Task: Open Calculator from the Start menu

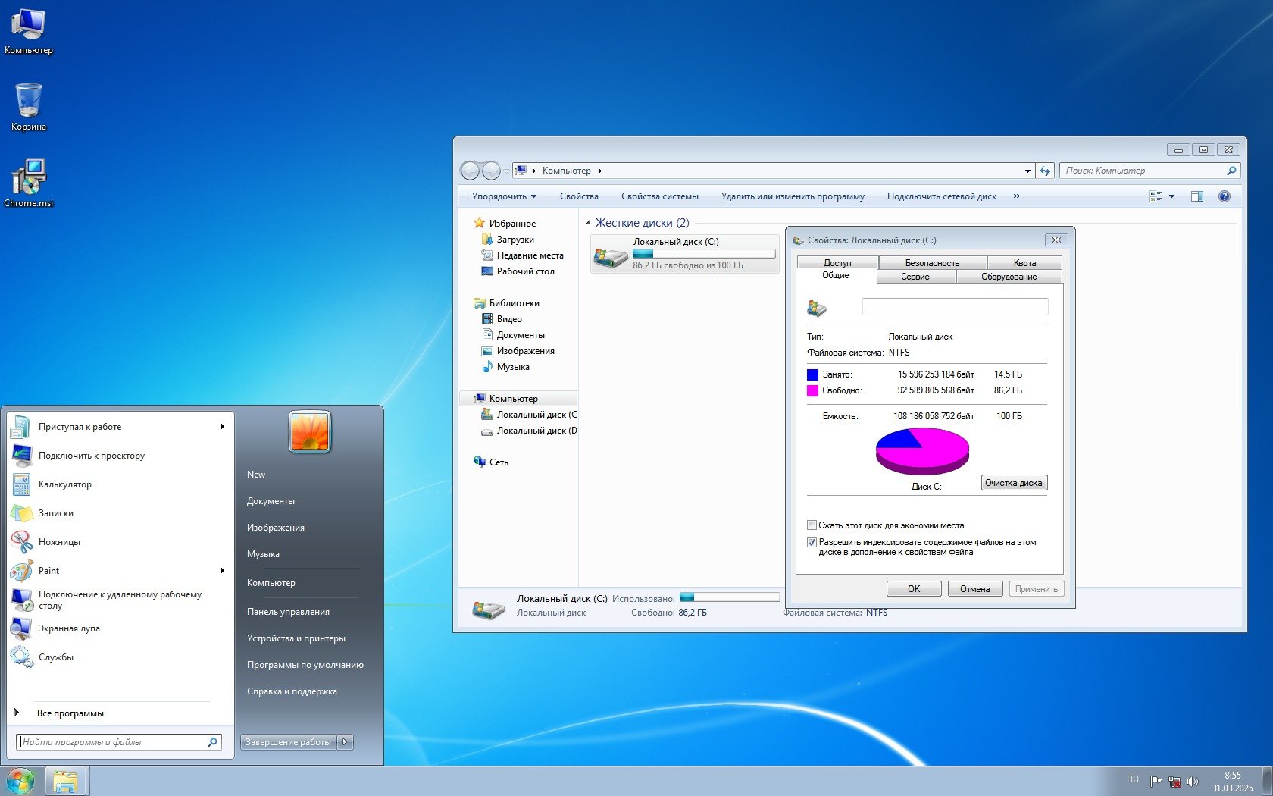Action: point(64,484)
